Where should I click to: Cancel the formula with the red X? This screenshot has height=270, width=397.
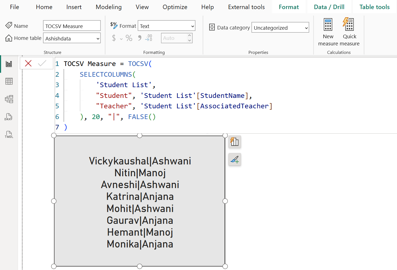pyautogui.click(x=28, y=63)
